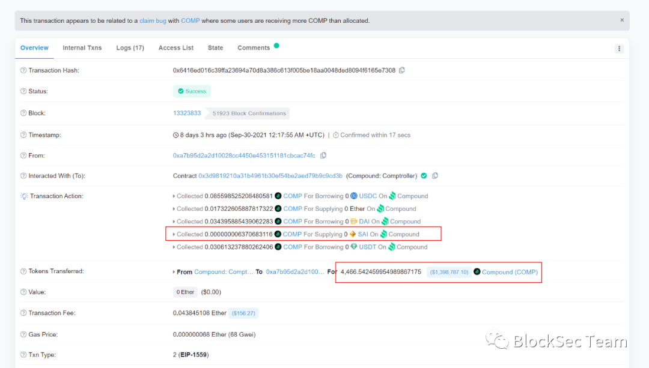The width and height of the screenshot is (649, 368).
Task: Open the Compound (COMP) token link
Action: [510, 272]
